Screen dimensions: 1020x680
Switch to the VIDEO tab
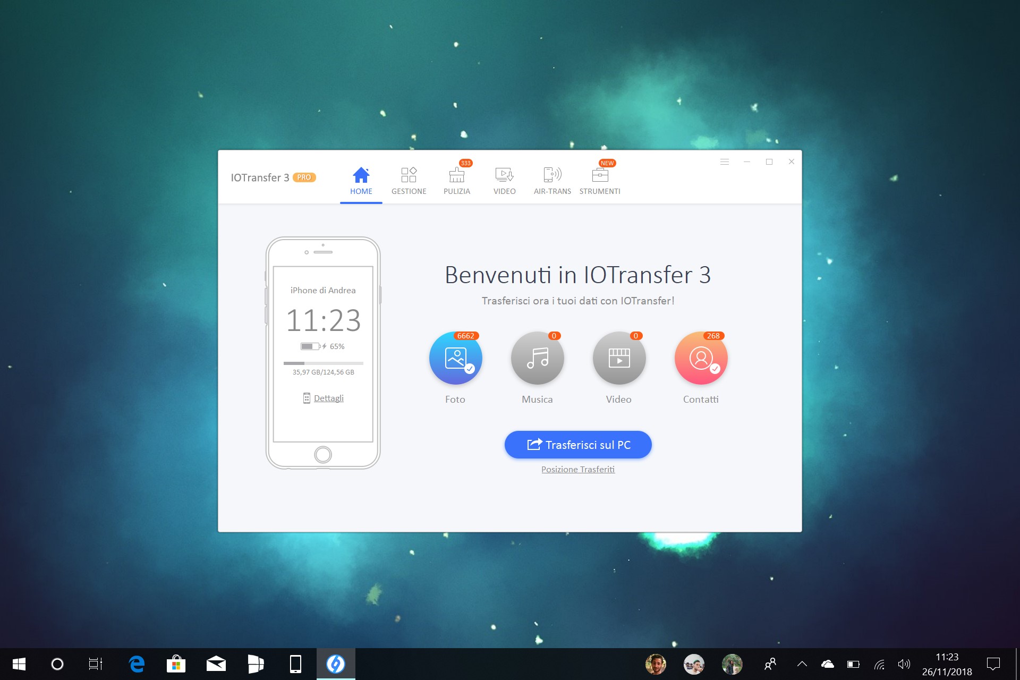click(x=504, y=181)
